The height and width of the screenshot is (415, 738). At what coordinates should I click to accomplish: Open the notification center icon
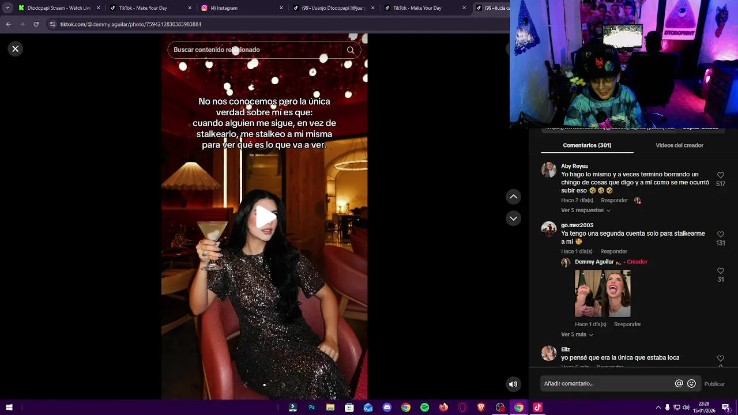click(725, 408)
